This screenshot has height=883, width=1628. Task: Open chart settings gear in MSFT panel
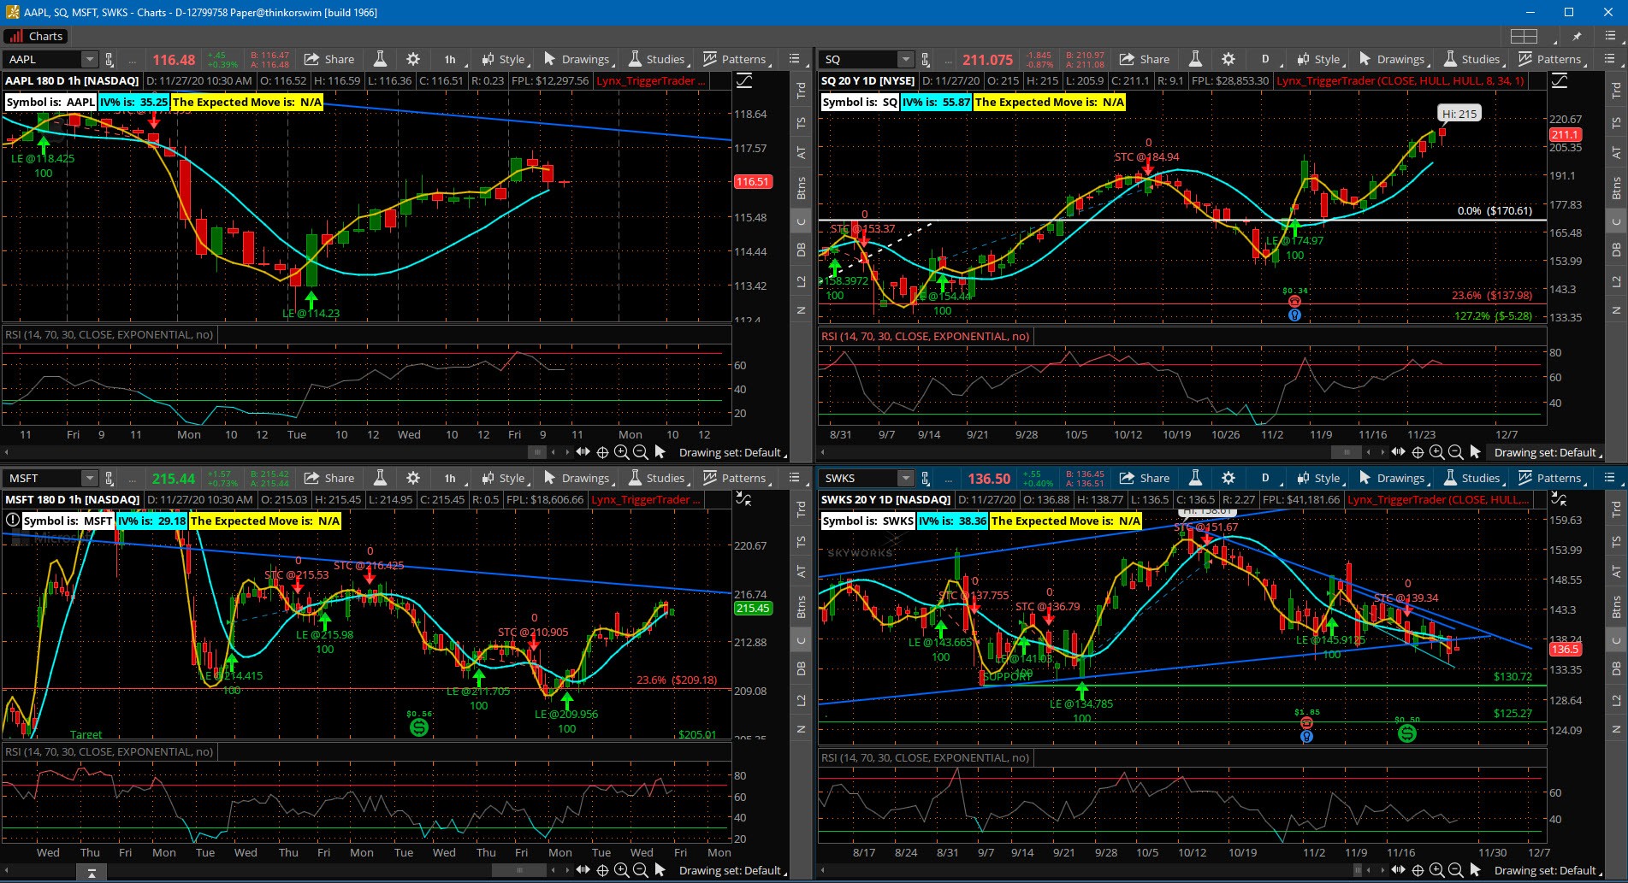(413, 478)
